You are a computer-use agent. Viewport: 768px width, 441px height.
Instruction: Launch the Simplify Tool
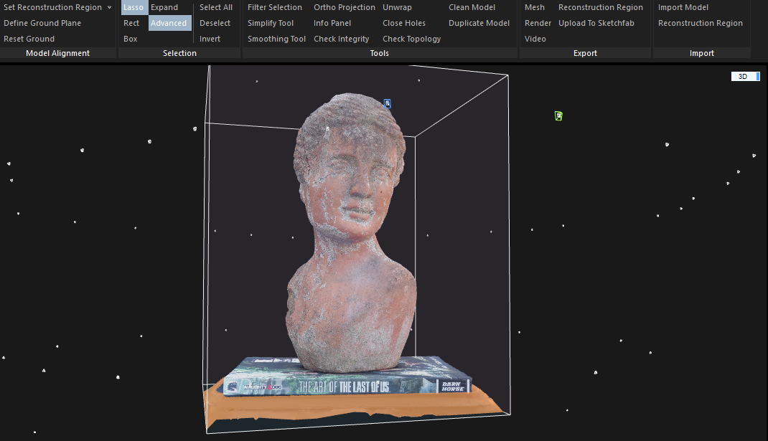click(271, 22)
